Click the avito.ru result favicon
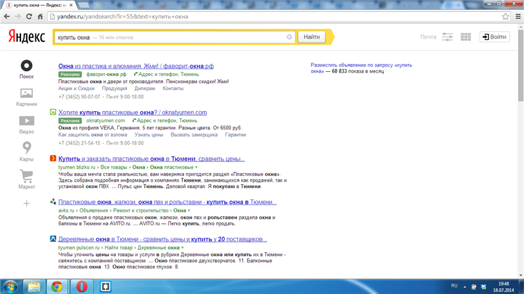This screenshot has width=524, height=294. tap(53, 202)
